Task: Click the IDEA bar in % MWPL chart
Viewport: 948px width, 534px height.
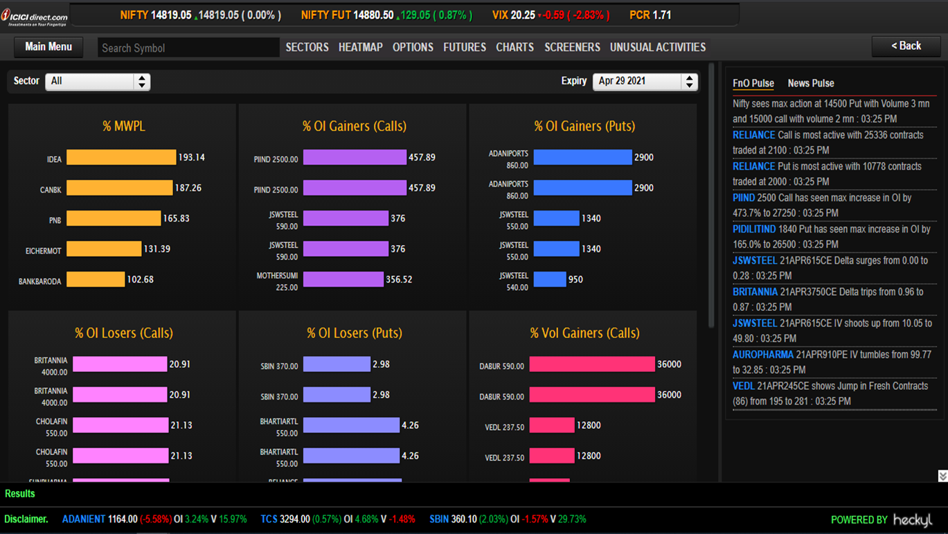Action: pos(121,158)
